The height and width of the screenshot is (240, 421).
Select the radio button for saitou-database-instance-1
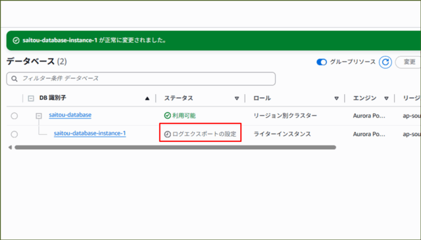[14, 134]
